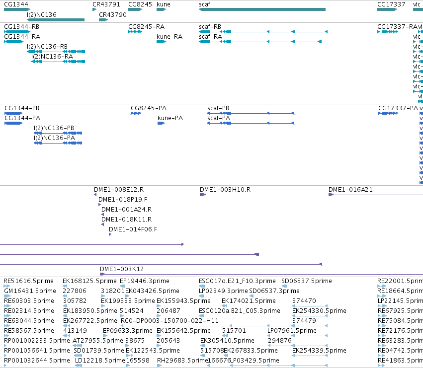Viewport: 423px width, 368px height.
Task: Select the scaf-PA CDS line
Action: (251, 123)
